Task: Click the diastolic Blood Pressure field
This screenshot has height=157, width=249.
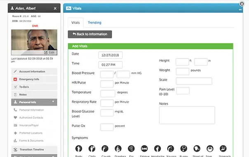Action: (x=123, y=75)
